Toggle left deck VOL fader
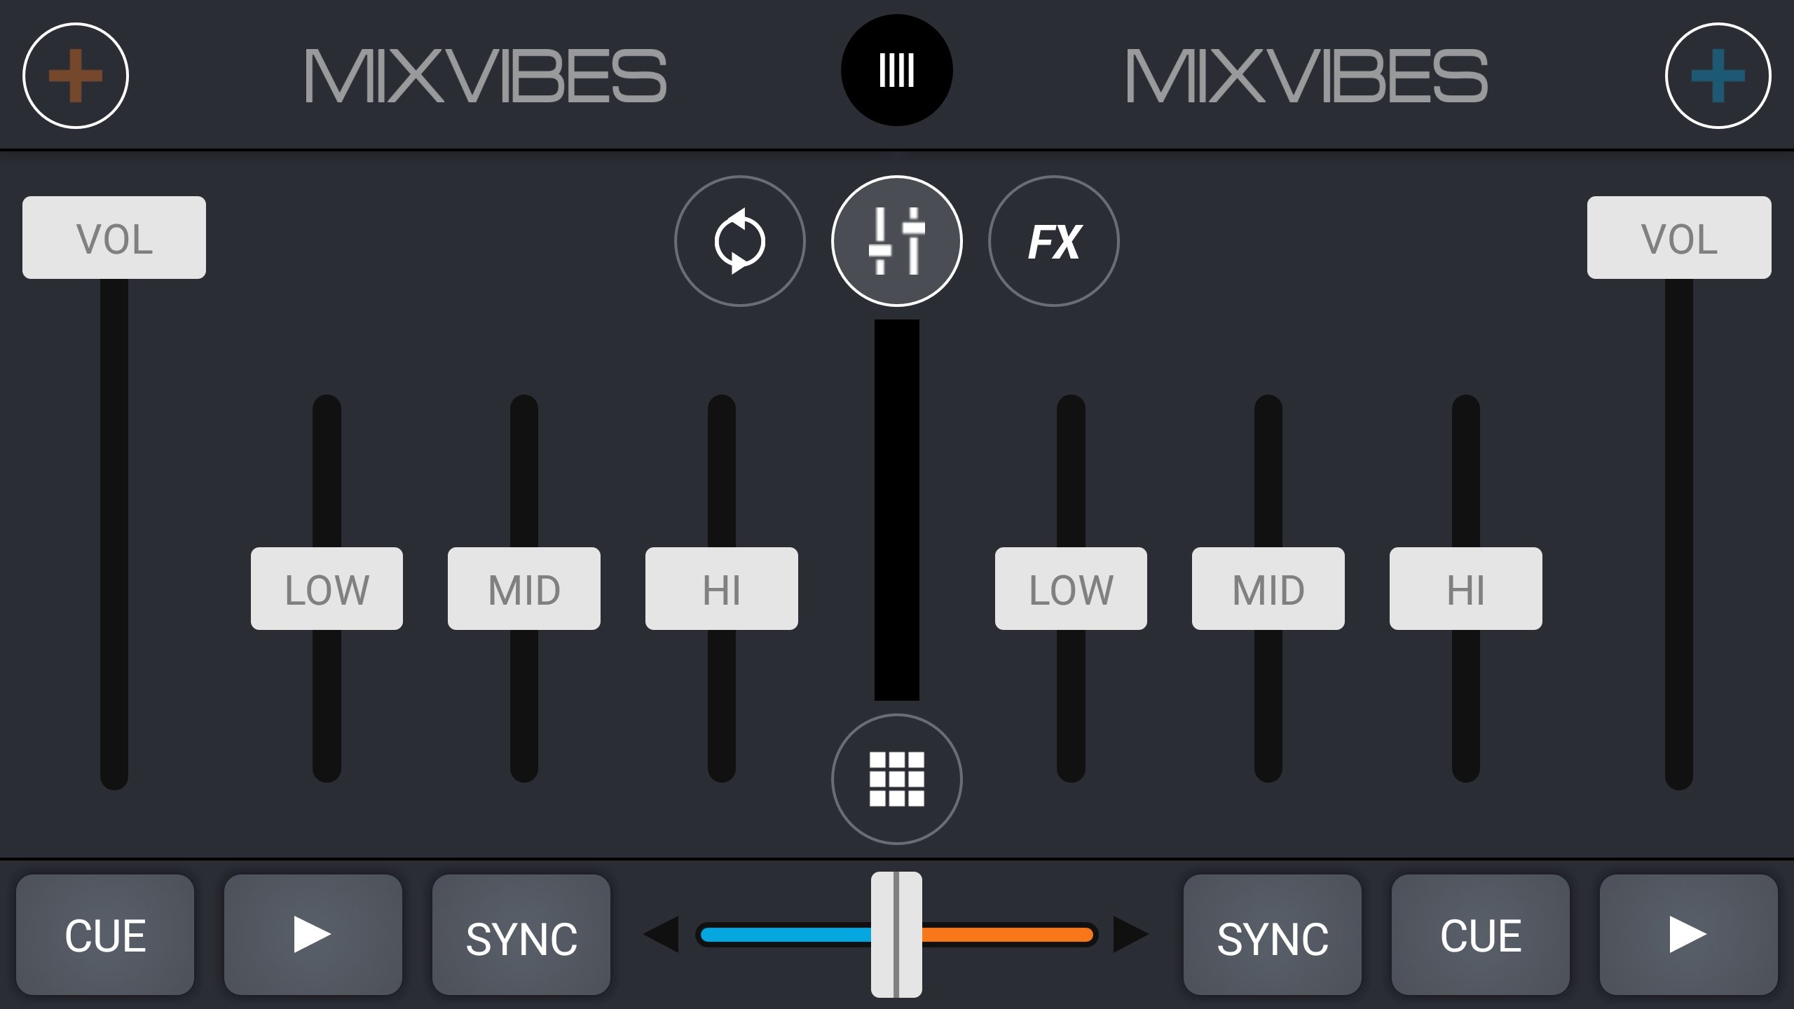 [114, 238]
